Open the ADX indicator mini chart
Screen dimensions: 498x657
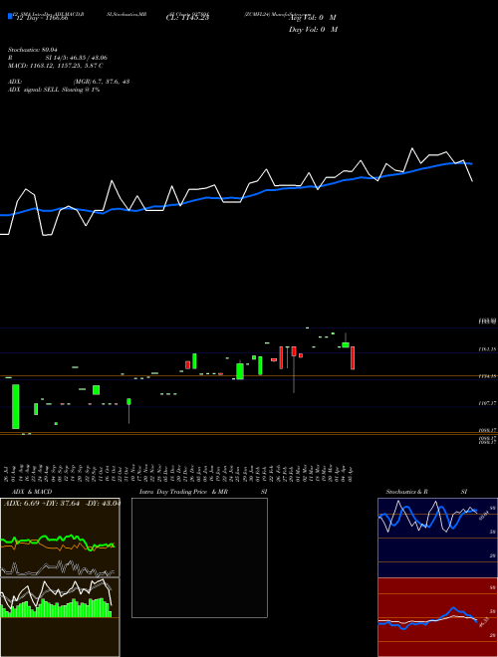(60, 538)
